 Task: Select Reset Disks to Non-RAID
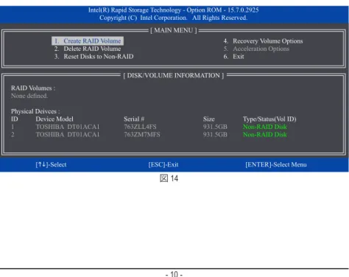coord(94,57)
